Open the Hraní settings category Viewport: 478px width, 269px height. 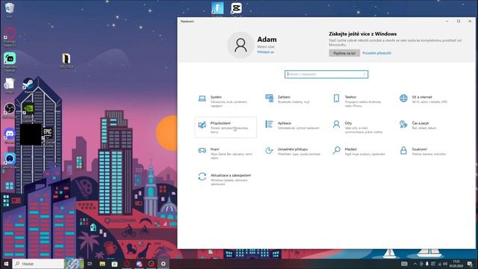click(226, 154)
